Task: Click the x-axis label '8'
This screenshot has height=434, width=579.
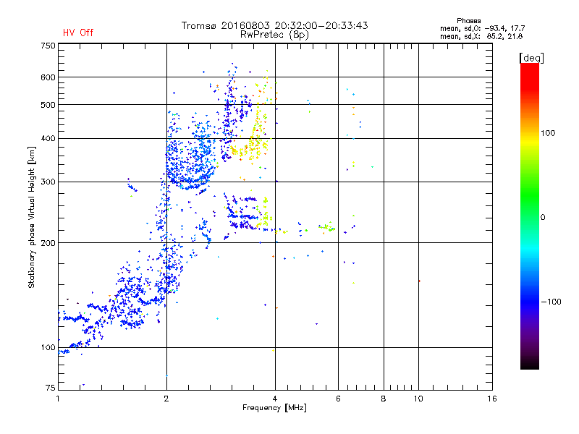Action: [384, 399]
